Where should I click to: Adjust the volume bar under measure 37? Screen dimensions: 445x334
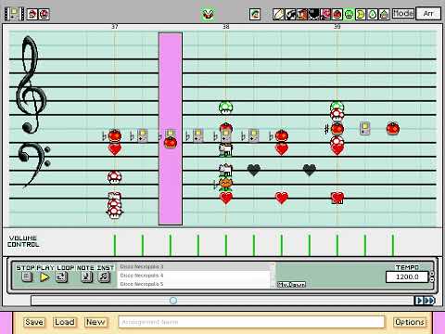pyautogui.click(x=115, y=245)
